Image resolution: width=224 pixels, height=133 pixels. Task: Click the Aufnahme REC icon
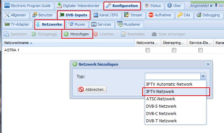(151, 15)
